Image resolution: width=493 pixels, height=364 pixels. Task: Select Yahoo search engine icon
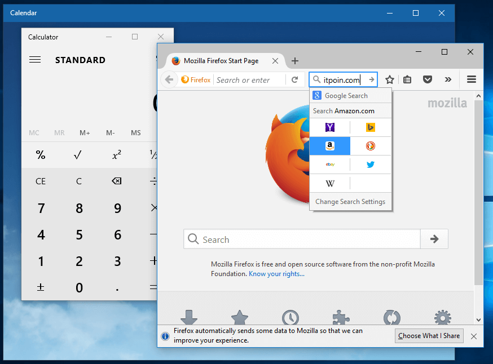click(330, 127)
